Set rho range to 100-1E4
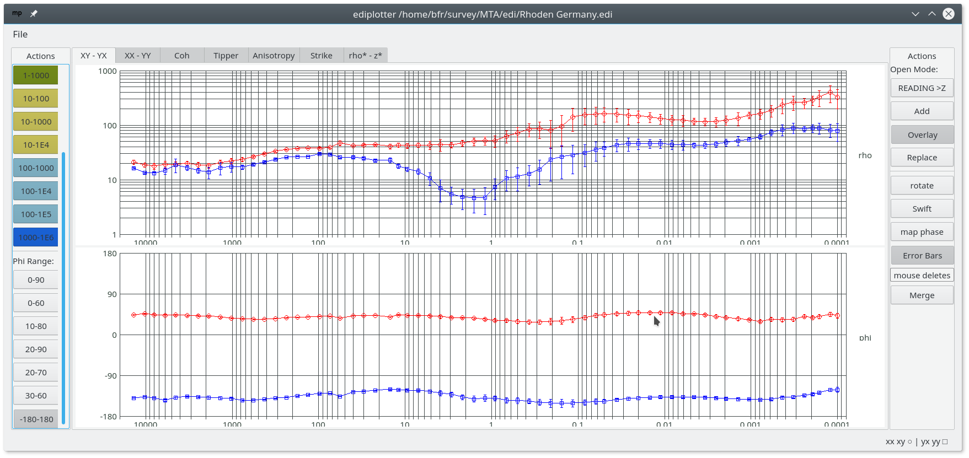 pyautogui.click(x=36, y=191)
